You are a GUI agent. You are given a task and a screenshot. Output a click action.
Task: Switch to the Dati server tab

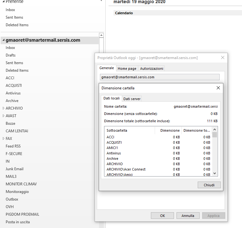pos(132,99)
